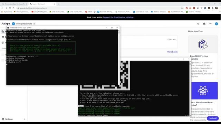Open the Builds cube icon in Expo sidebar
The image size is (221, 124).
click(3, 37)
